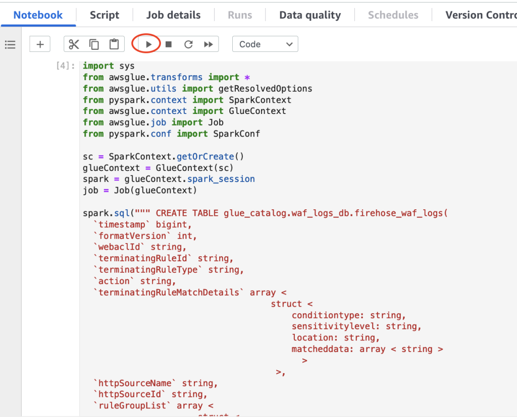
Task: Click 'from awsglue.job import Job' line
Action: click(153, 123)
